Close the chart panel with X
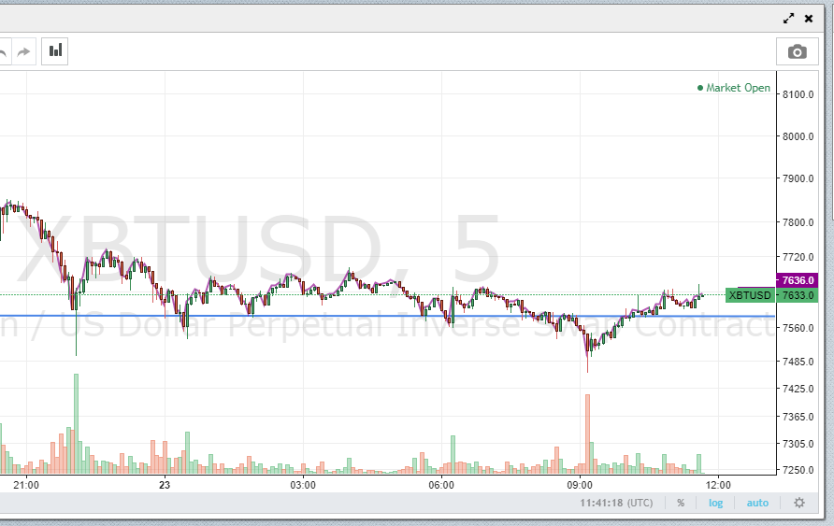The width and height of the screenshot is (834, 526). click(x=809, y=19)
